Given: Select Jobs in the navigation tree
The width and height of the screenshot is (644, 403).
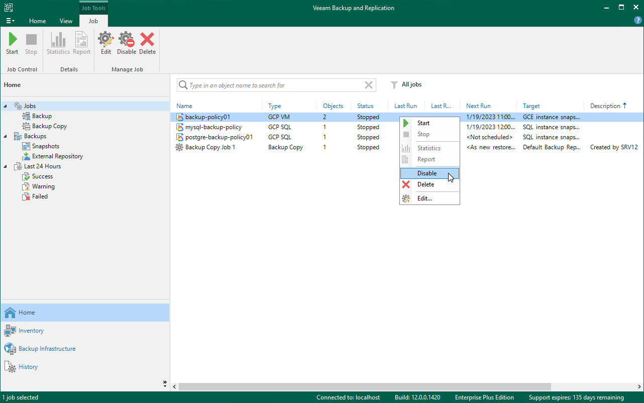Looking at the screenshot, I should 30,106.
